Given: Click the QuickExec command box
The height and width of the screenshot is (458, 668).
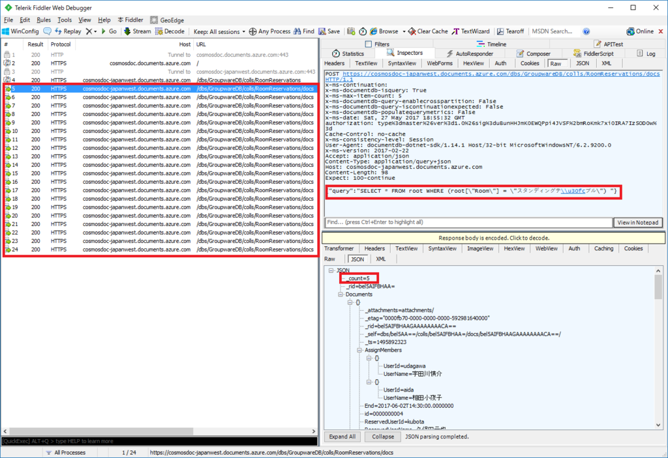Looking at the screenshot, I should click(159, 441).
